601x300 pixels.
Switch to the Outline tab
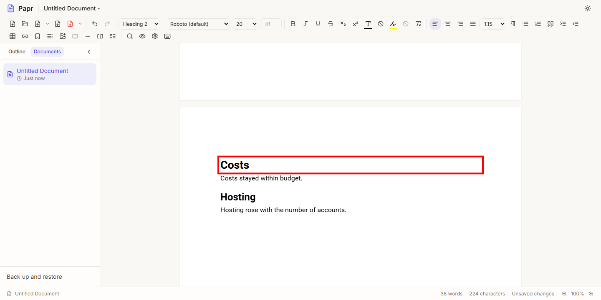pyautogui.click(x=17, y=52)
